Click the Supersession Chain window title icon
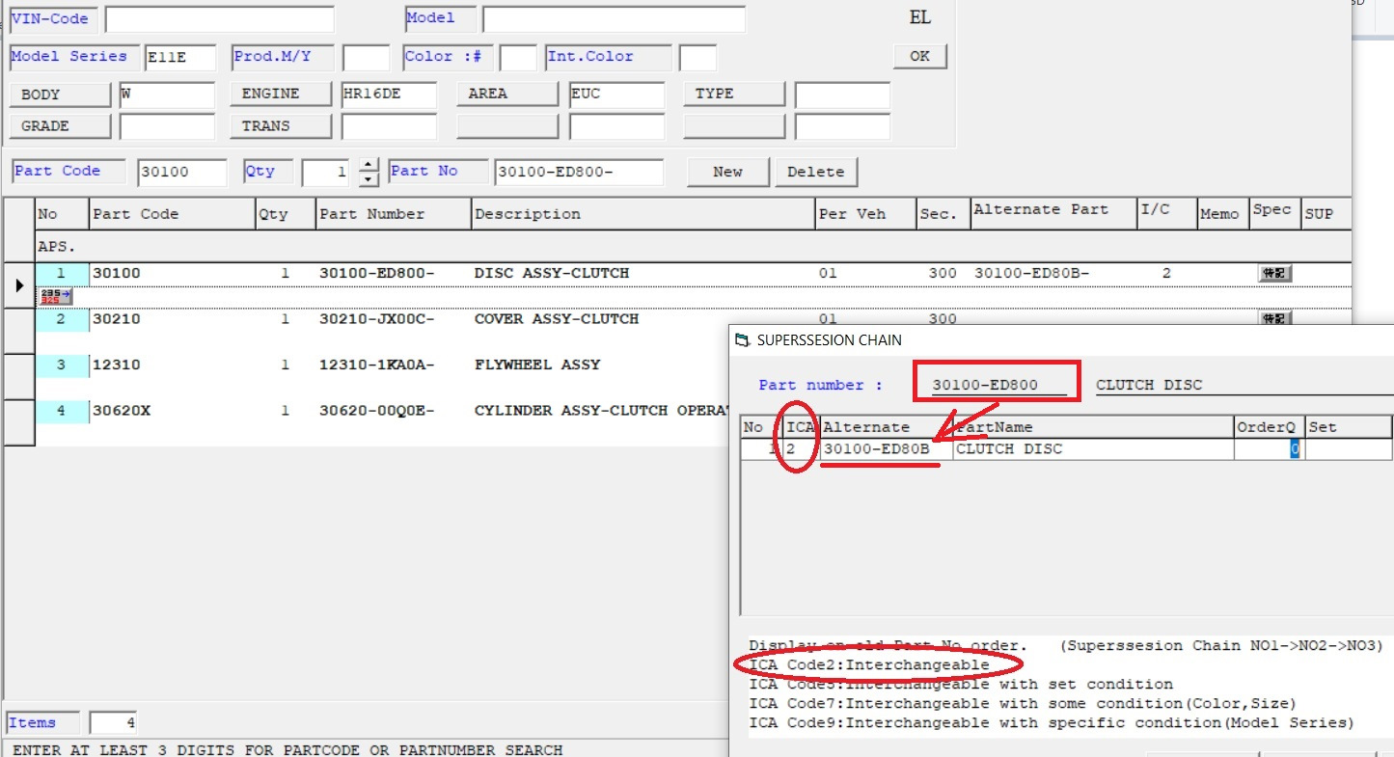The height and width of the screenshot is (757, 1394). click(742, 339)
